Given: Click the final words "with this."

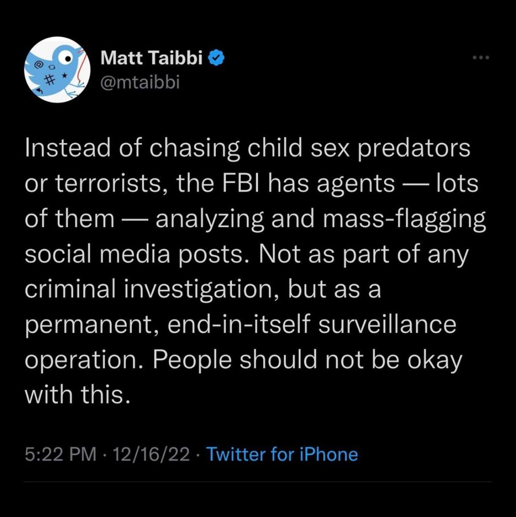Looking at the screenshot, I should pos(78,395).
